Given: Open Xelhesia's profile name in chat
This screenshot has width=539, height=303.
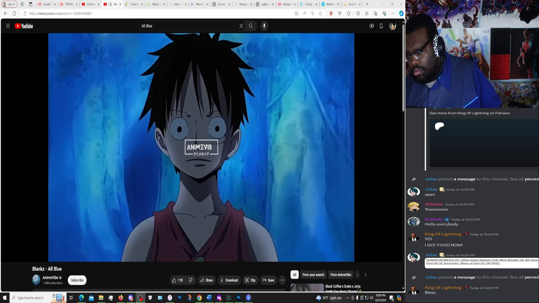Looking at the screenshot, I should [x=433, y=204].
